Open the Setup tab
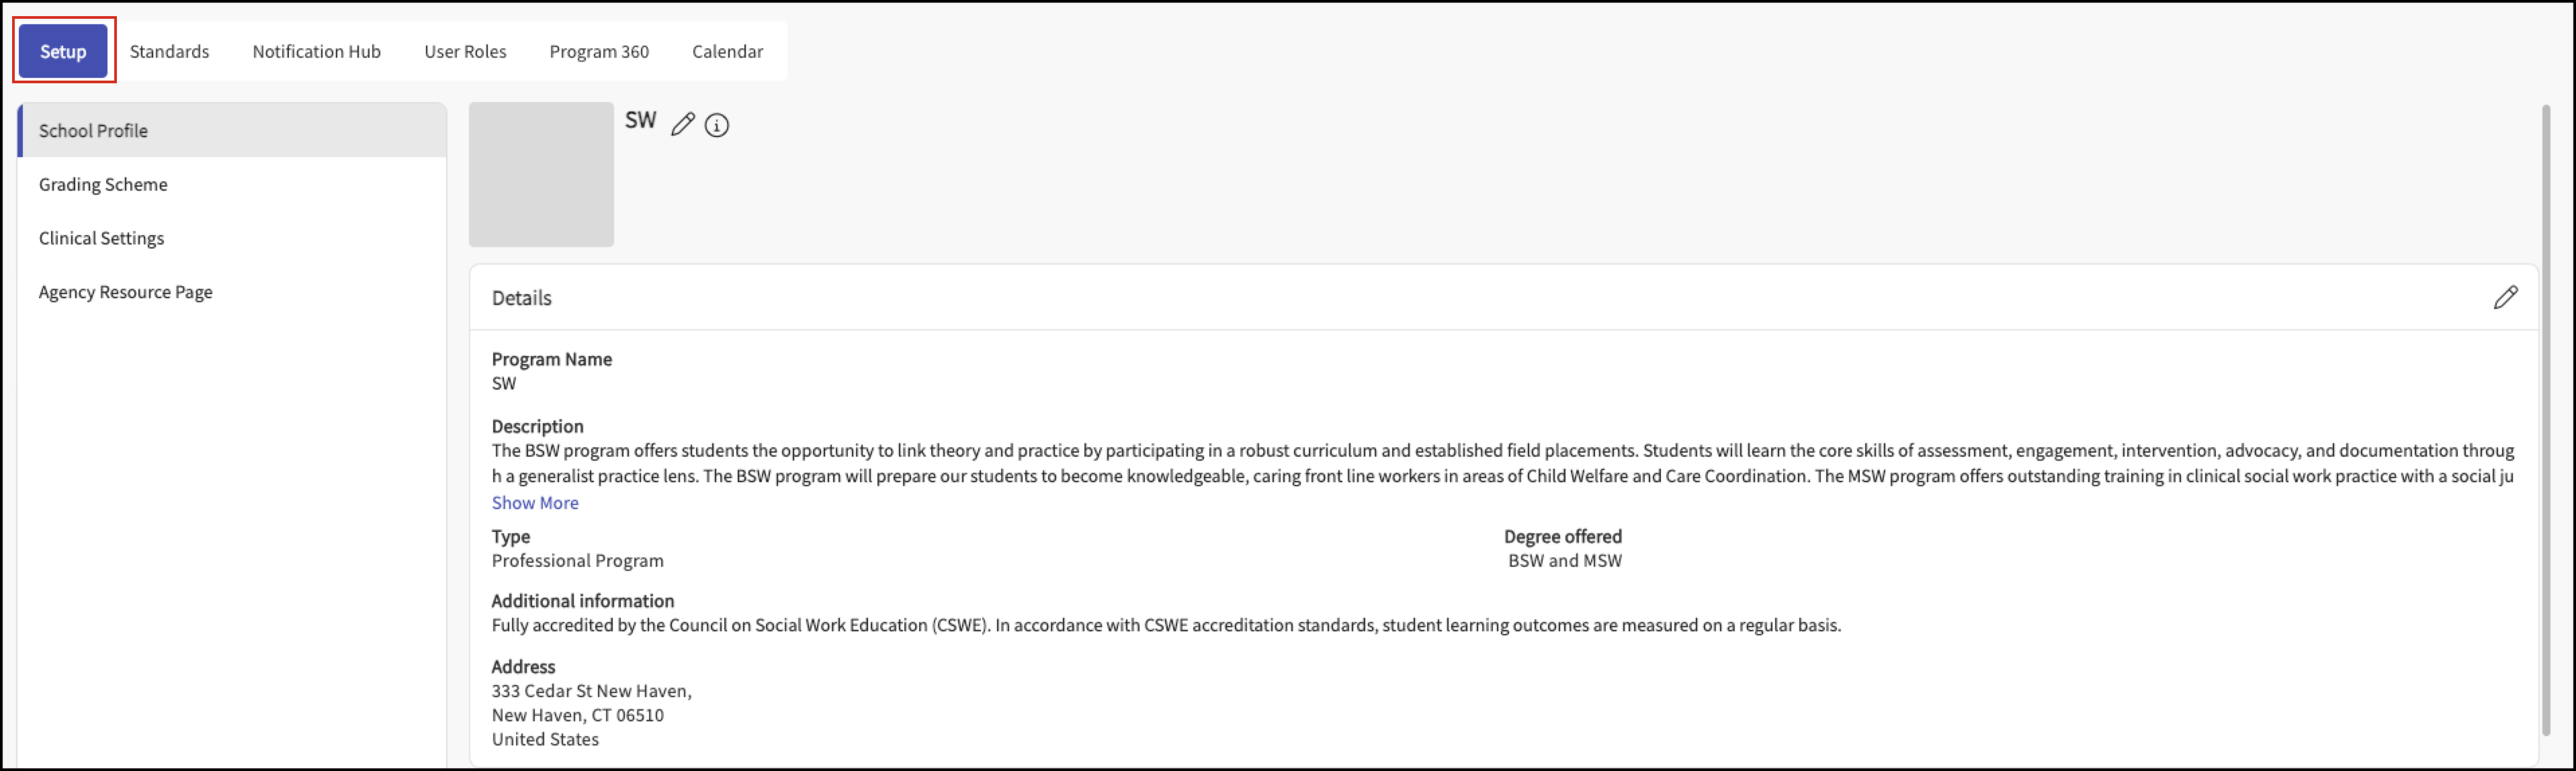 point(63,51)
